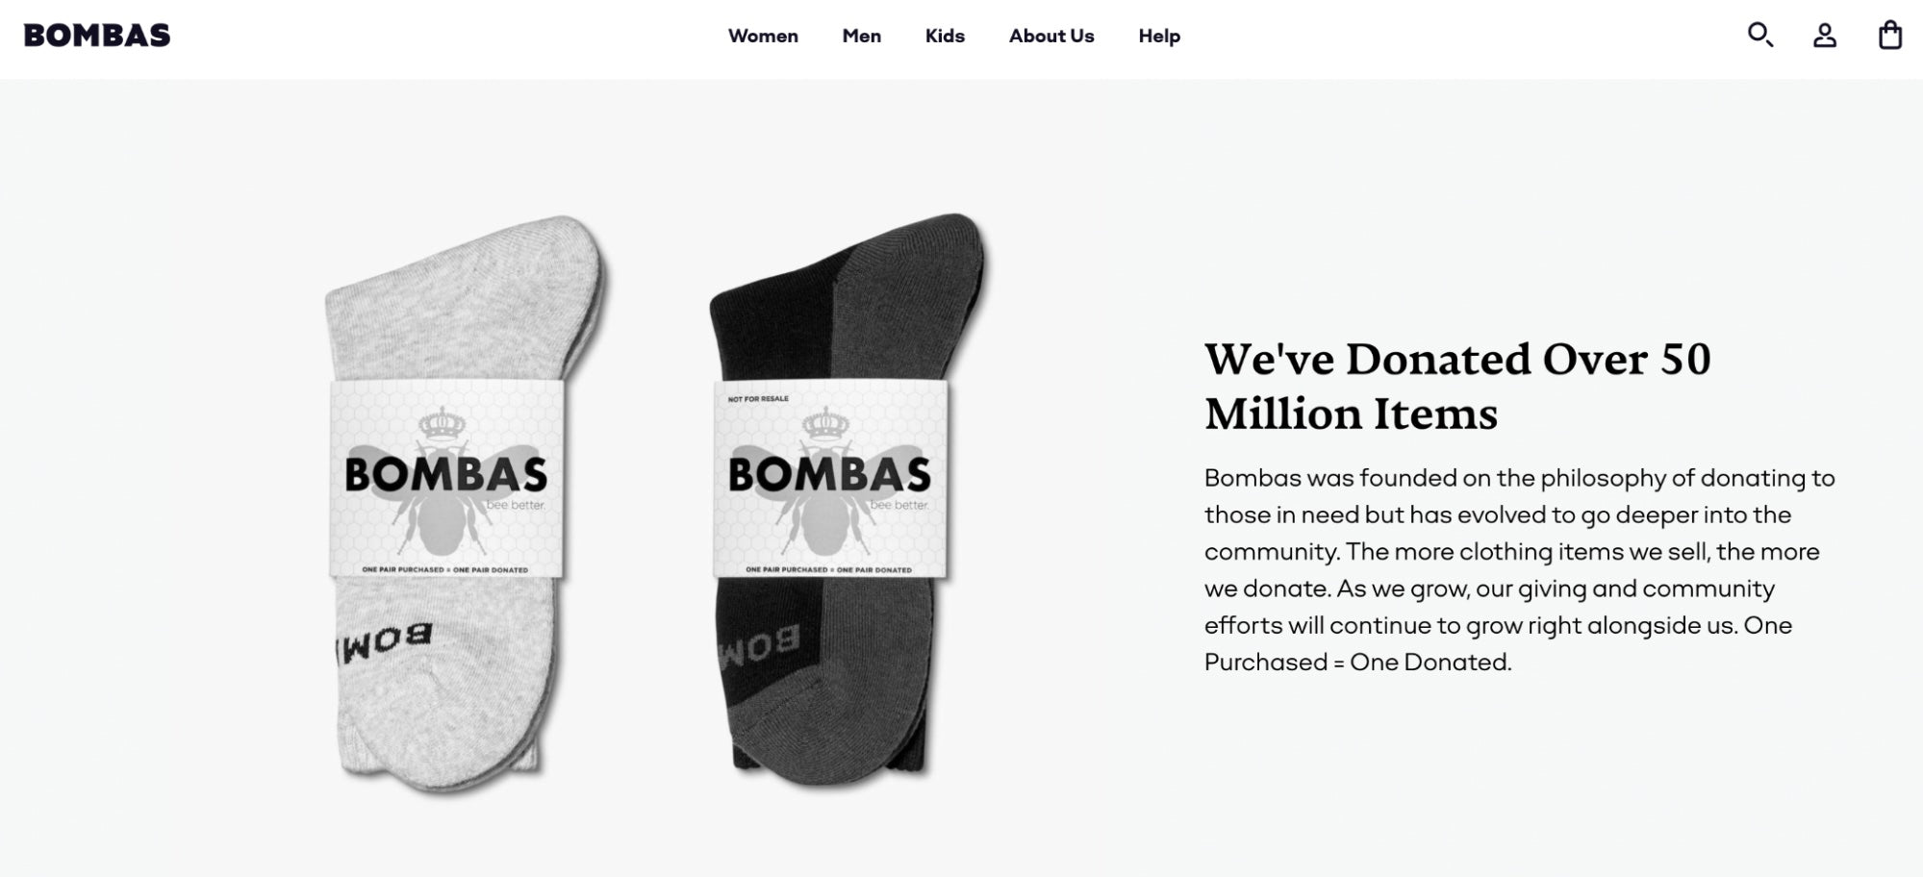Open the Help link
Image resolution: width=1923 pixels, height=877 pixels.
tap(1159, 36)
